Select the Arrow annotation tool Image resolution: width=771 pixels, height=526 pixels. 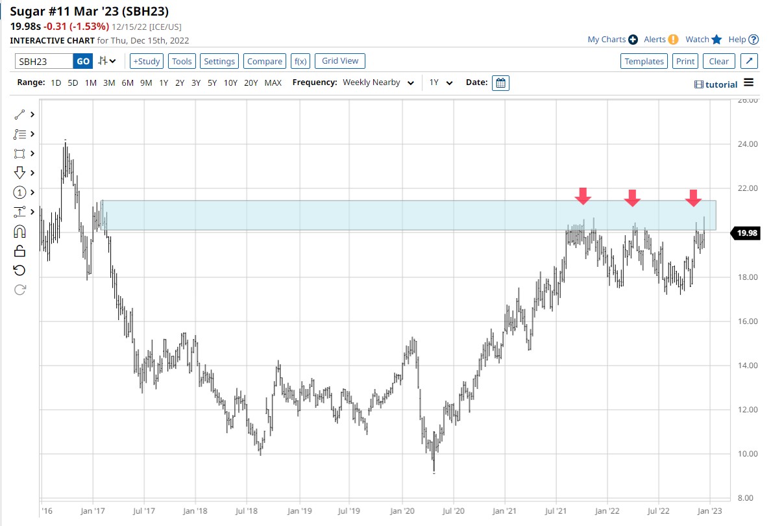coord(19,173)
